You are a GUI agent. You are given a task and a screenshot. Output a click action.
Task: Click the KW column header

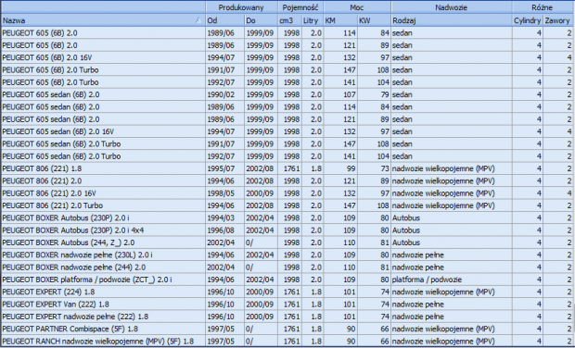pyautogui.click(x=374, y=20)
